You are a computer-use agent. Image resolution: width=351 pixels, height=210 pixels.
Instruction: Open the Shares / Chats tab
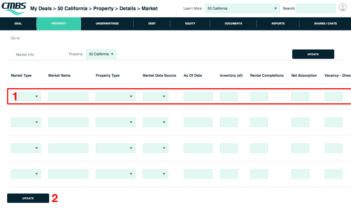click(325, 24)
